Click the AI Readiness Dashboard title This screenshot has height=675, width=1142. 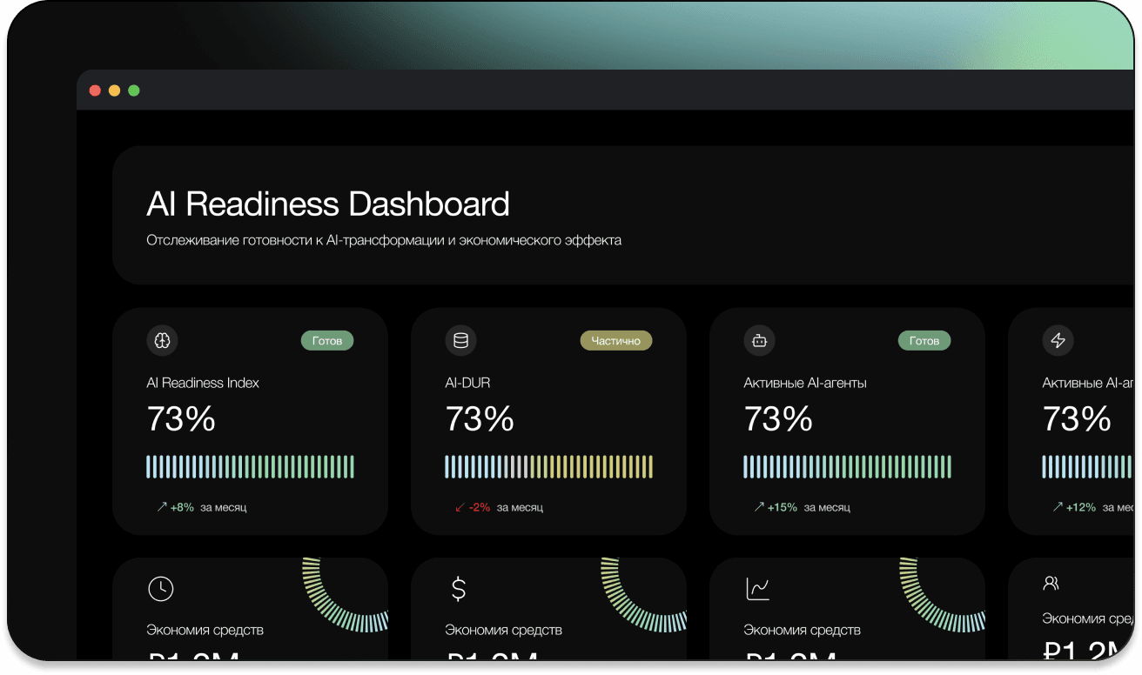click(x=328, y=204)
